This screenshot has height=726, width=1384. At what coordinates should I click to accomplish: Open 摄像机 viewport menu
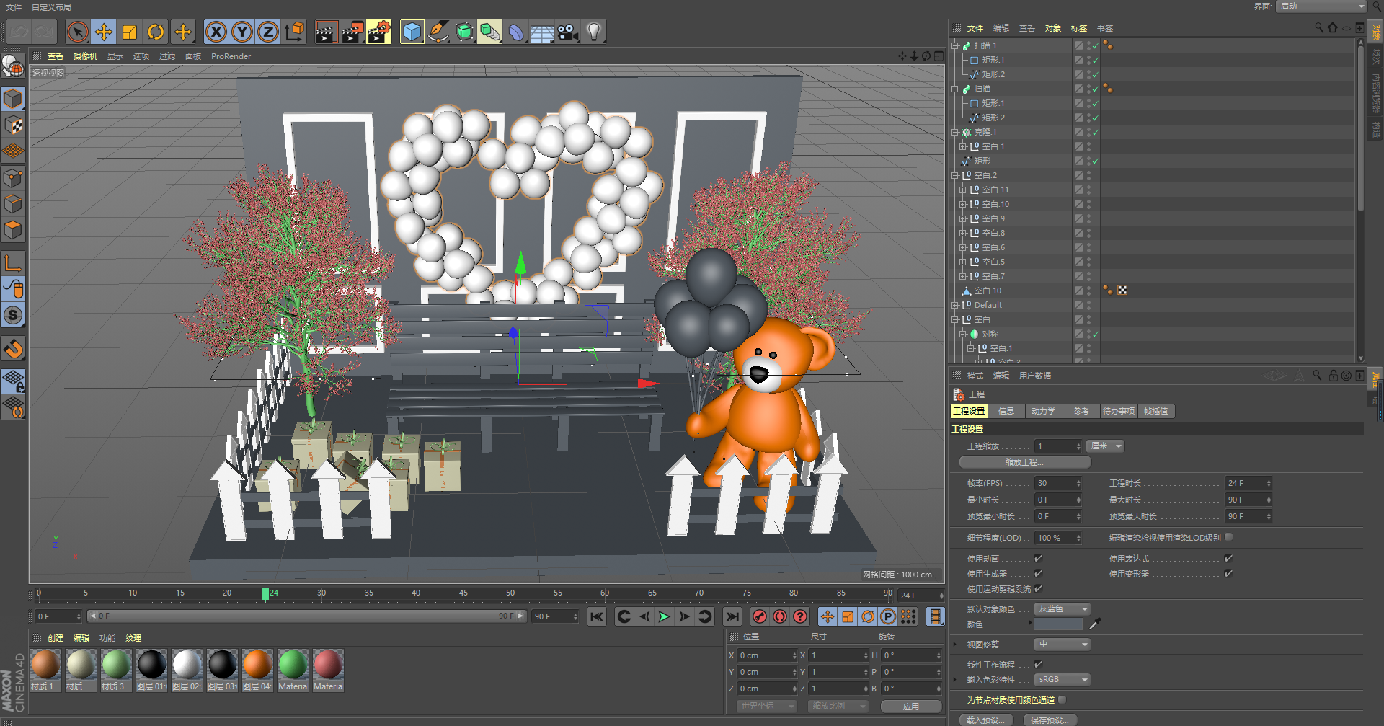[85, 56]
